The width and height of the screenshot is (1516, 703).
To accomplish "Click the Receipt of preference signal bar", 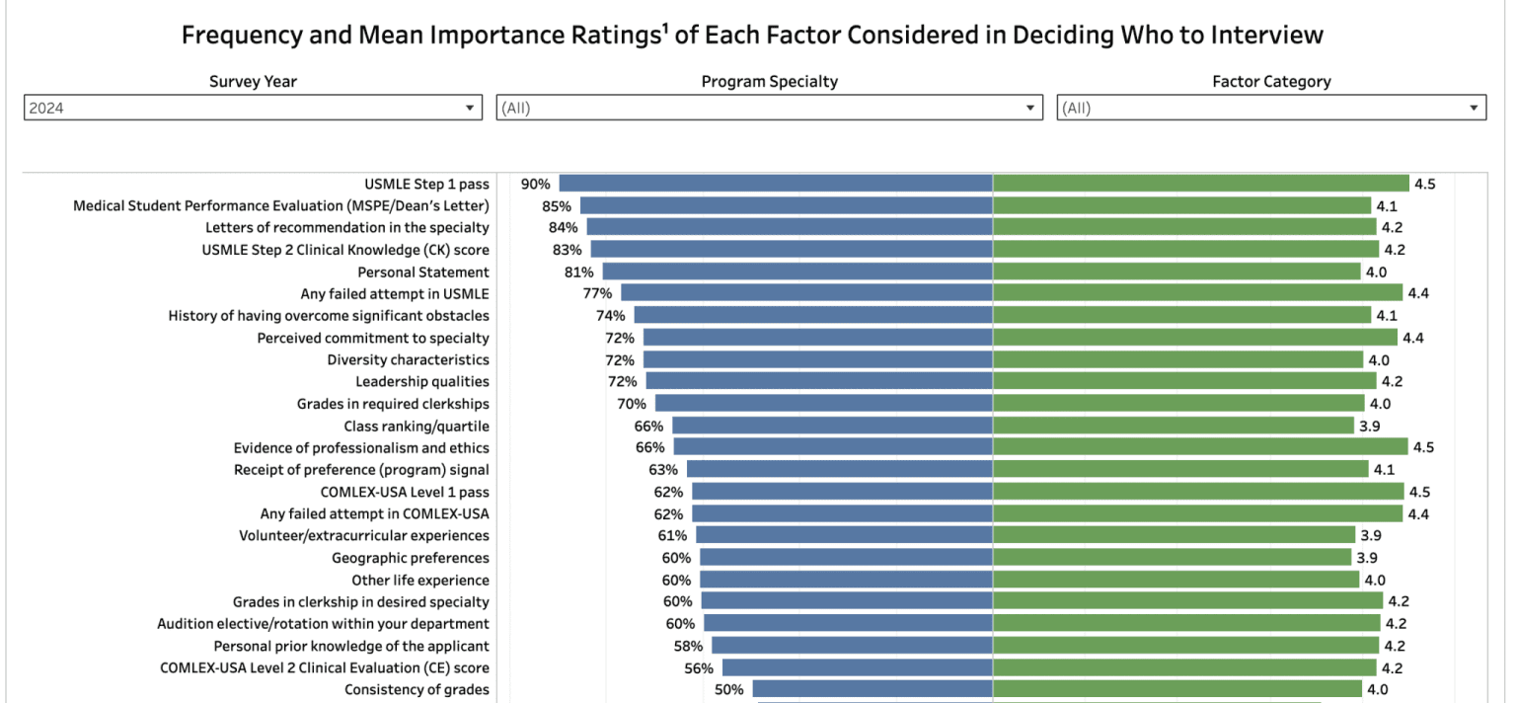I will pyautogui.click(x=839, y=469).
